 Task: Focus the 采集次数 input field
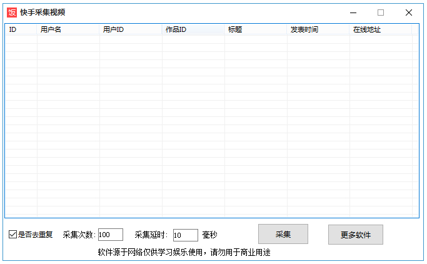tap(111, 235)
